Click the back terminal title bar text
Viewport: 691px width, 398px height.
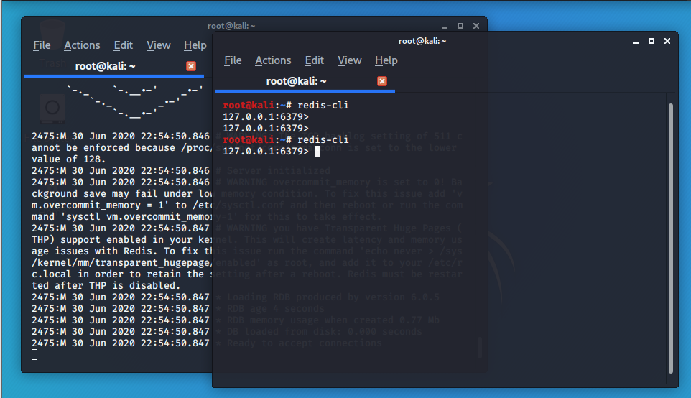click(x=231, y=26)
